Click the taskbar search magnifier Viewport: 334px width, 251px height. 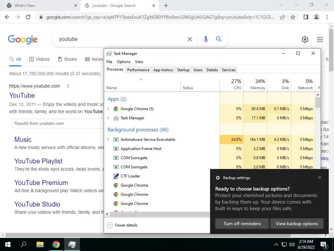23,244
